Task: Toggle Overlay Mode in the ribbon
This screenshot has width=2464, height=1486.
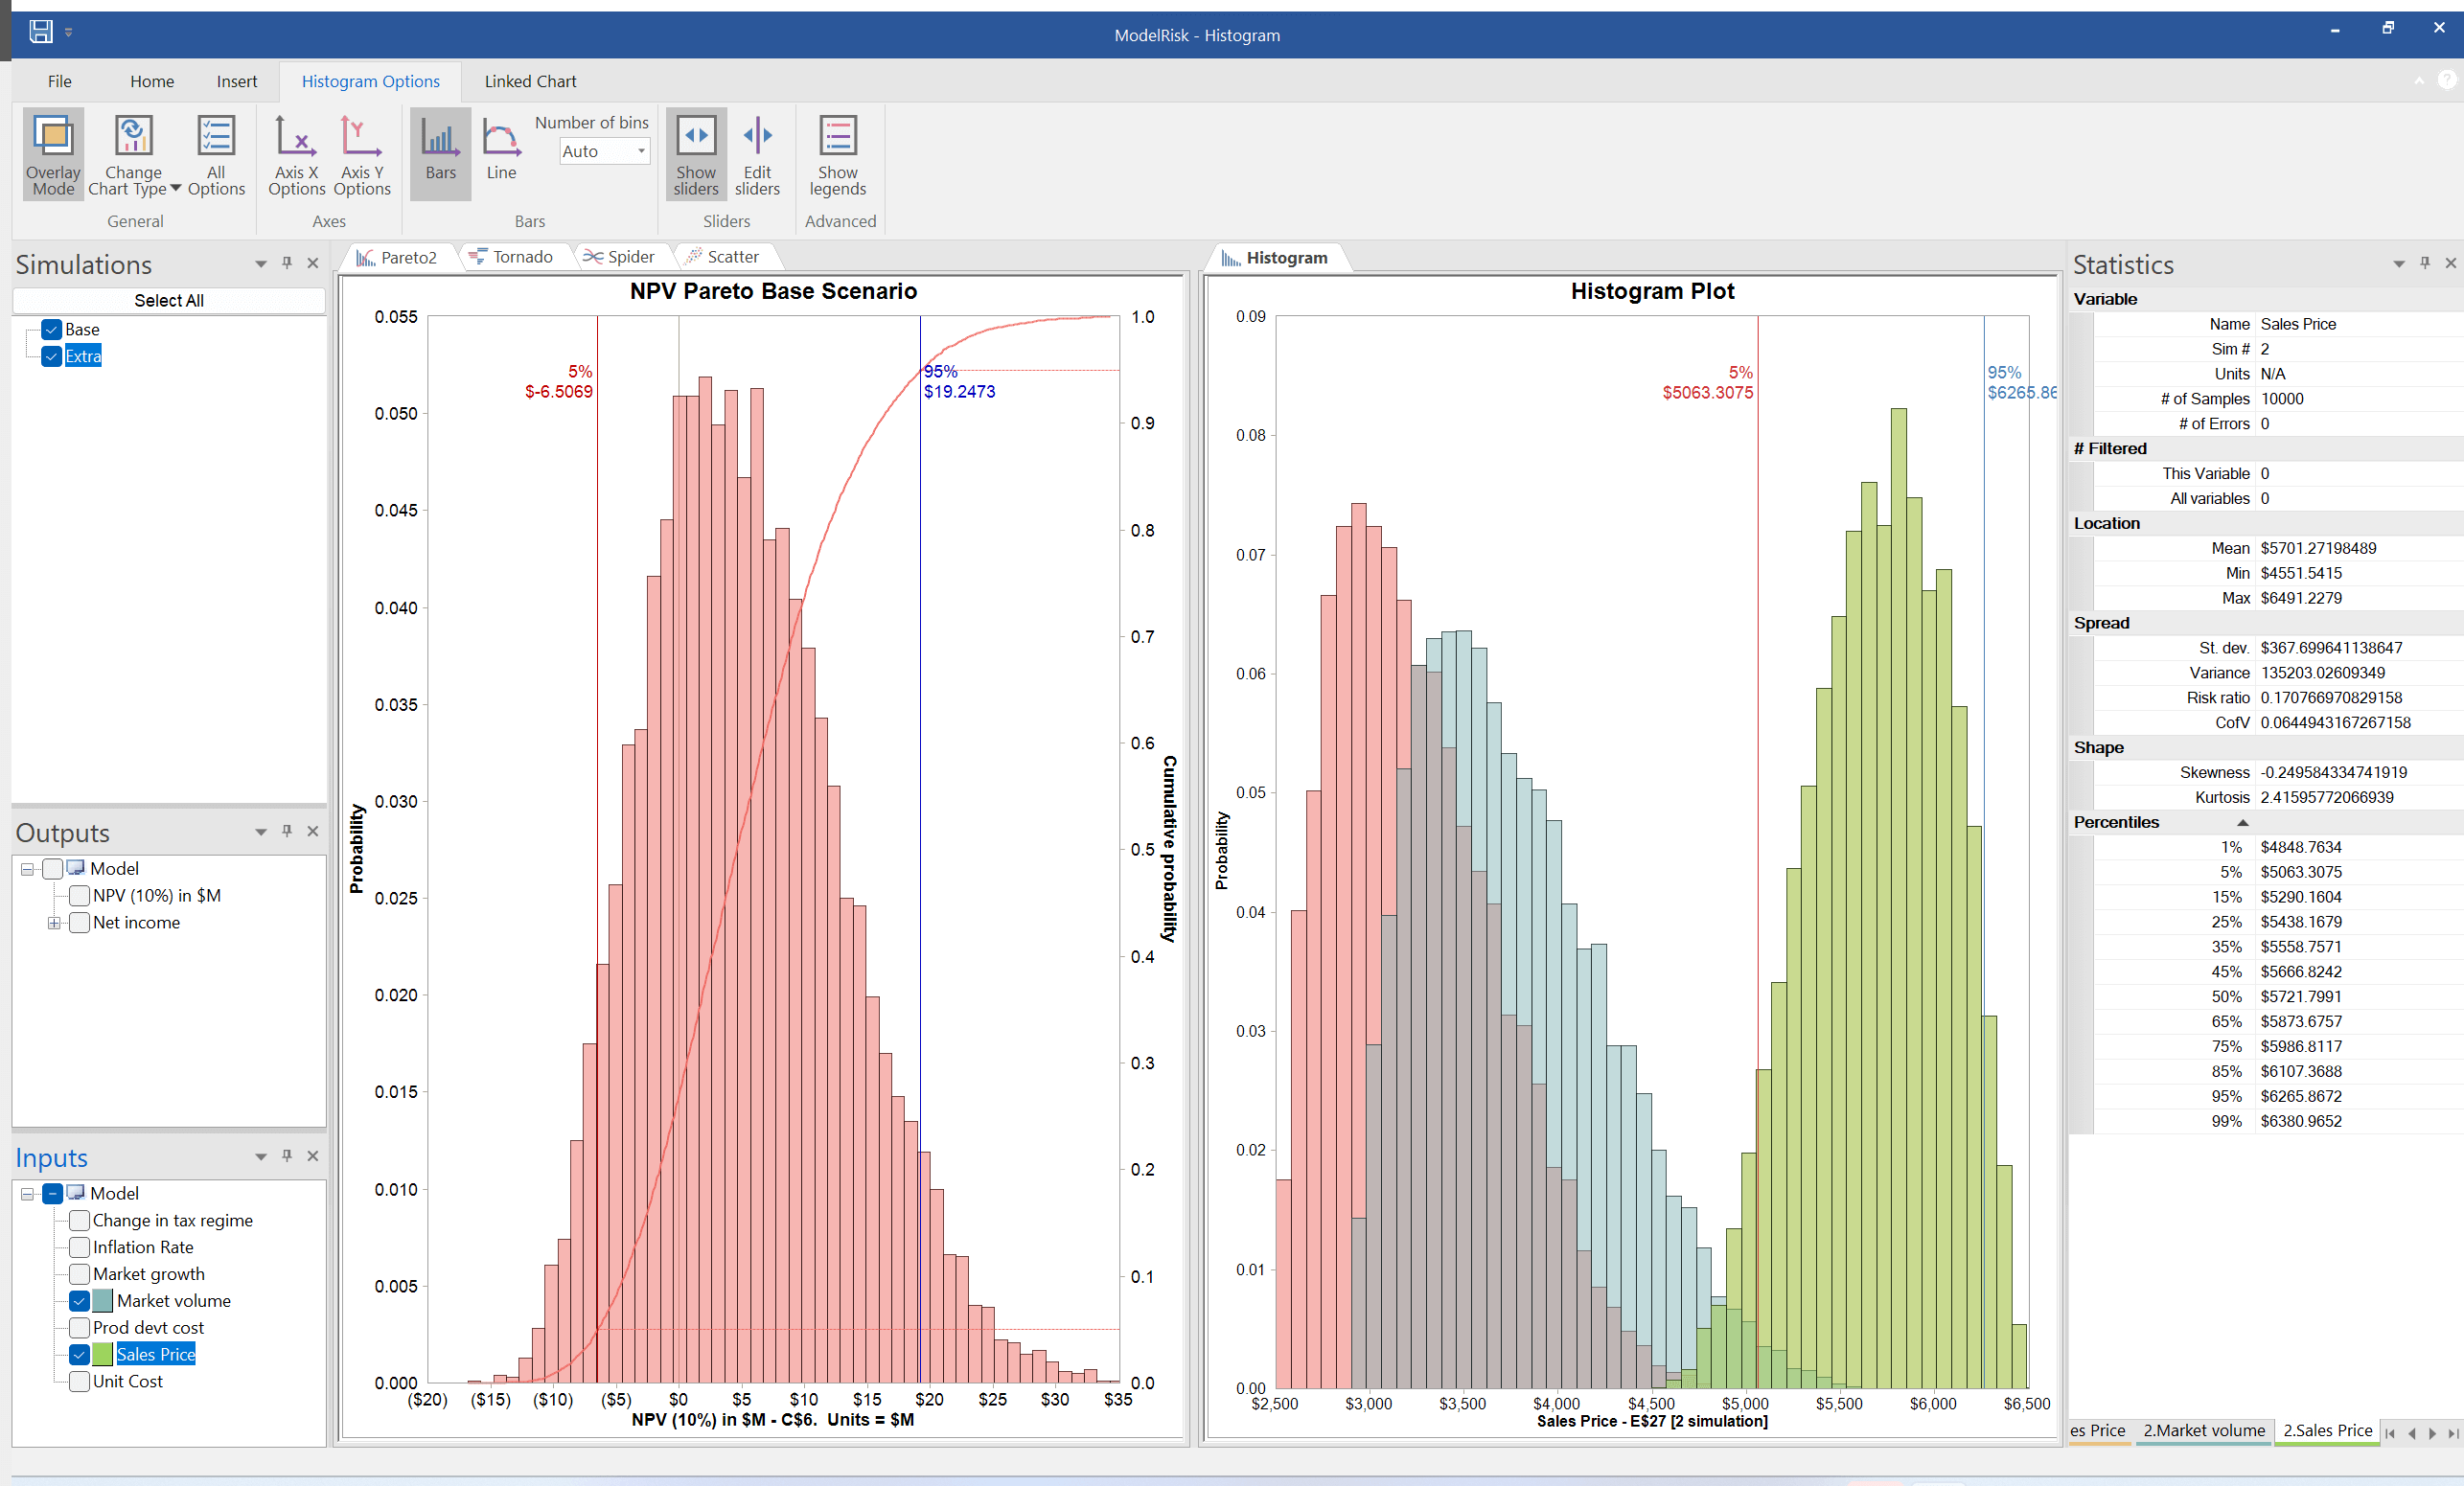Action: [x=52, y=153]
